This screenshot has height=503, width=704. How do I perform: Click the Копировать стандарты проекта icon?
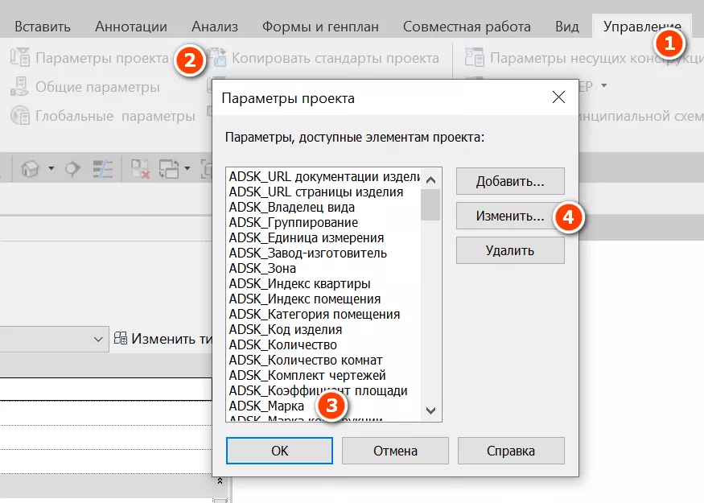[x=217, y=58]
